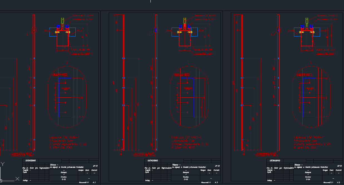Select "4,8x16 A2 DIN 7981" label on С-03 sheet
344x185 pixels.
point(204,50)
